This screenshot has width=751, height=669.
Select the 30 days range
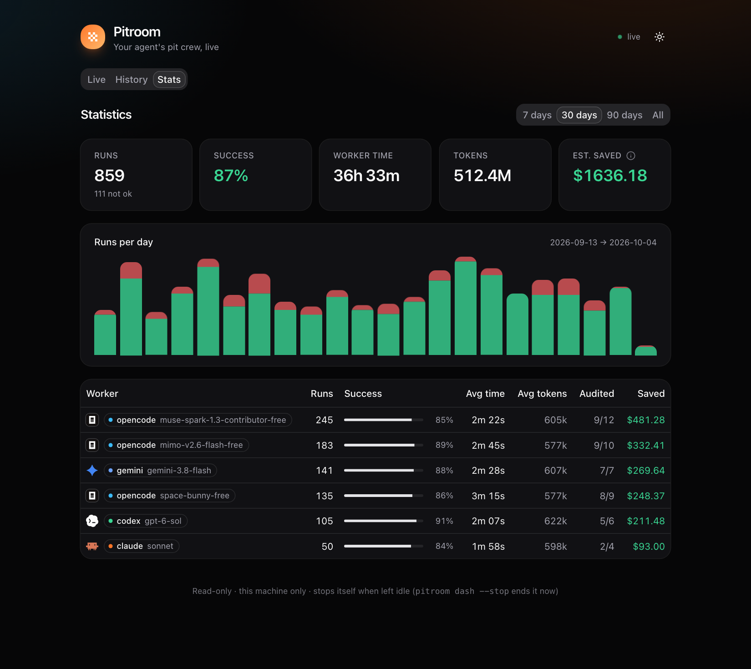tap(579, 115)
